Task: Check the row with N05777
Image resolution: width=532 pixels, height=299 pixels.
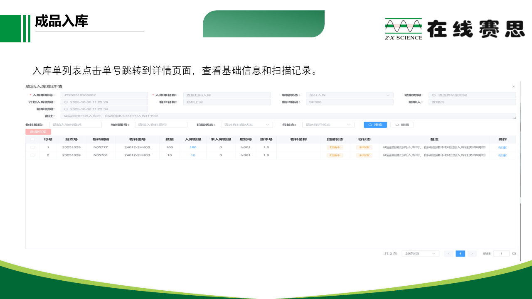Action: point(32,147)
